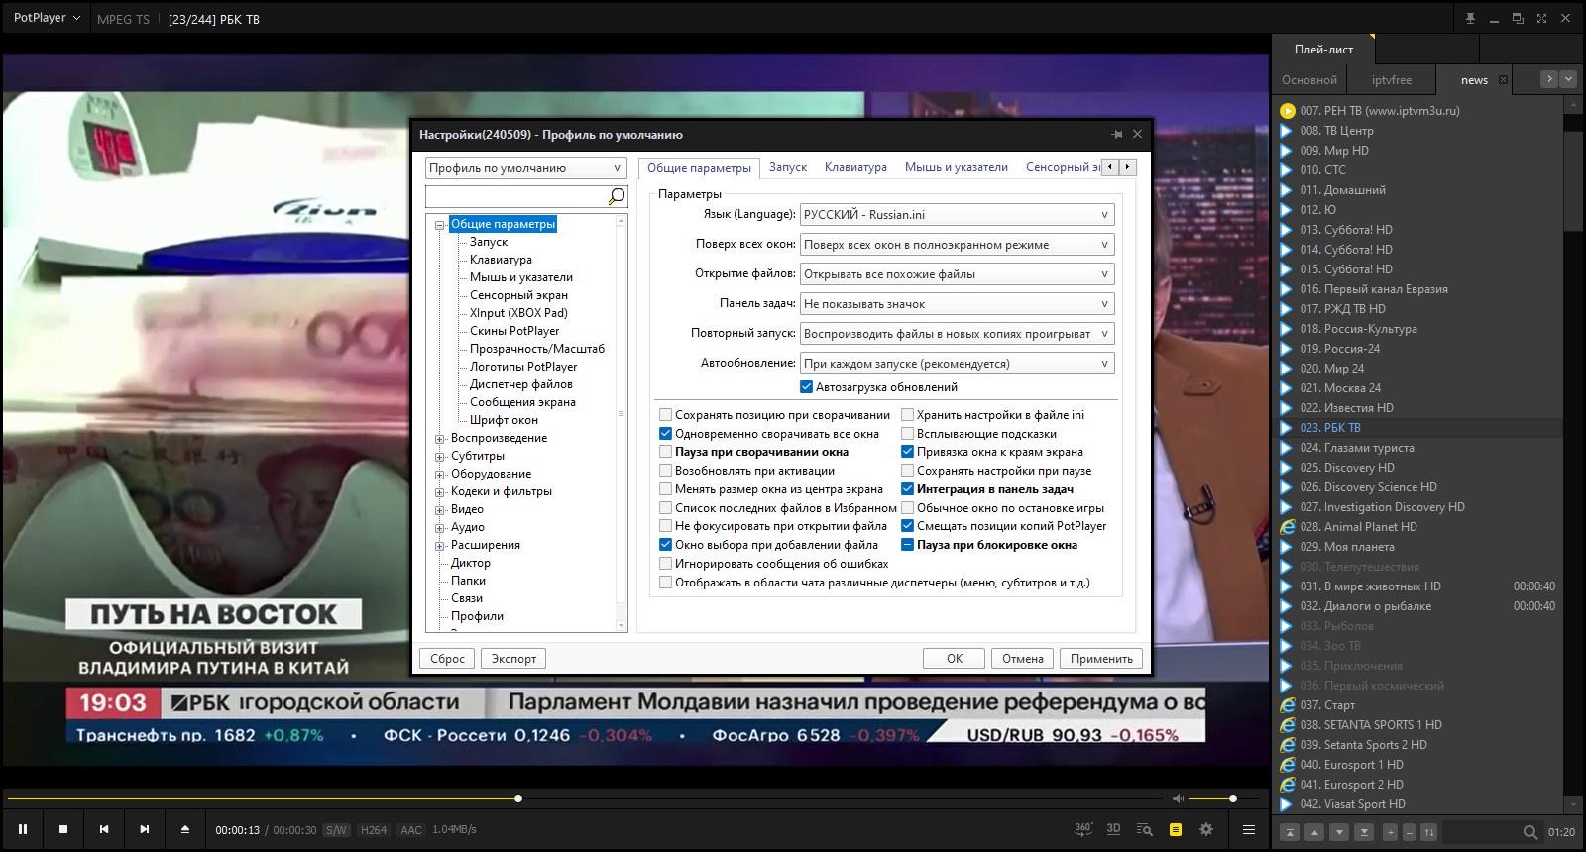This screenshot has height=852, width=1586.
Task: Open Открытие файлов dropdown
Action: point(957,274)
